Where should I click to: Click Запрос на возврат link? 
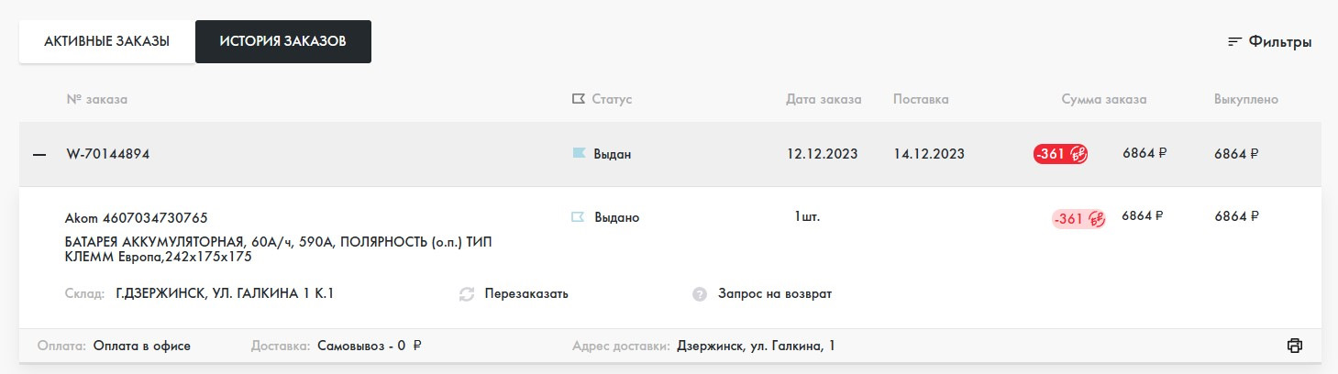(775, 294)
